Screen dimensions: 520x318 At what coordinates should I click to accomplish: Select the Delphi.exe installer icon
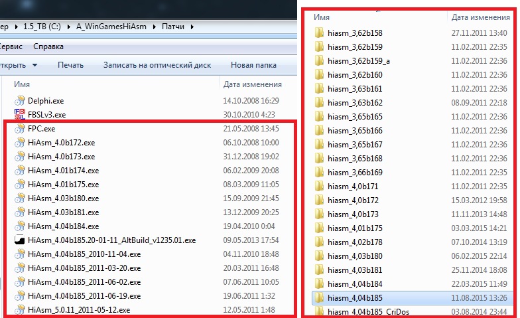[x=20, y=101]
